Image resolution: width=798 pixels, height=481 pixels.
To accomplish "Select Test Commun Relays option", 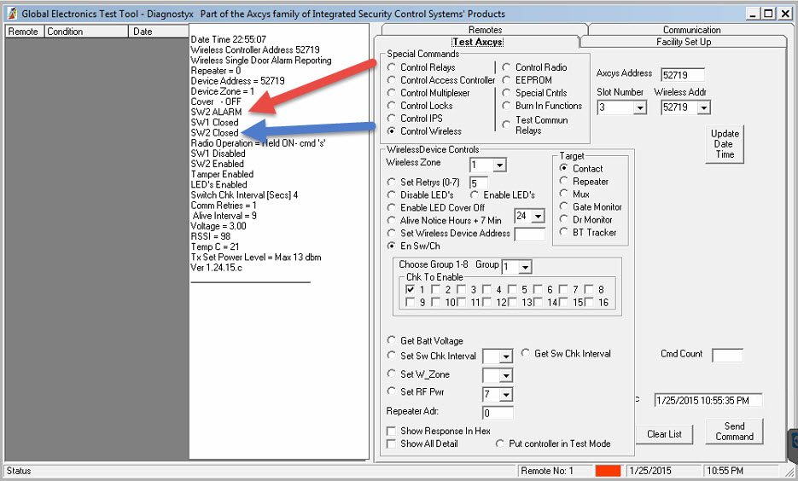I will pyautogui.click(x=506, y=124).
